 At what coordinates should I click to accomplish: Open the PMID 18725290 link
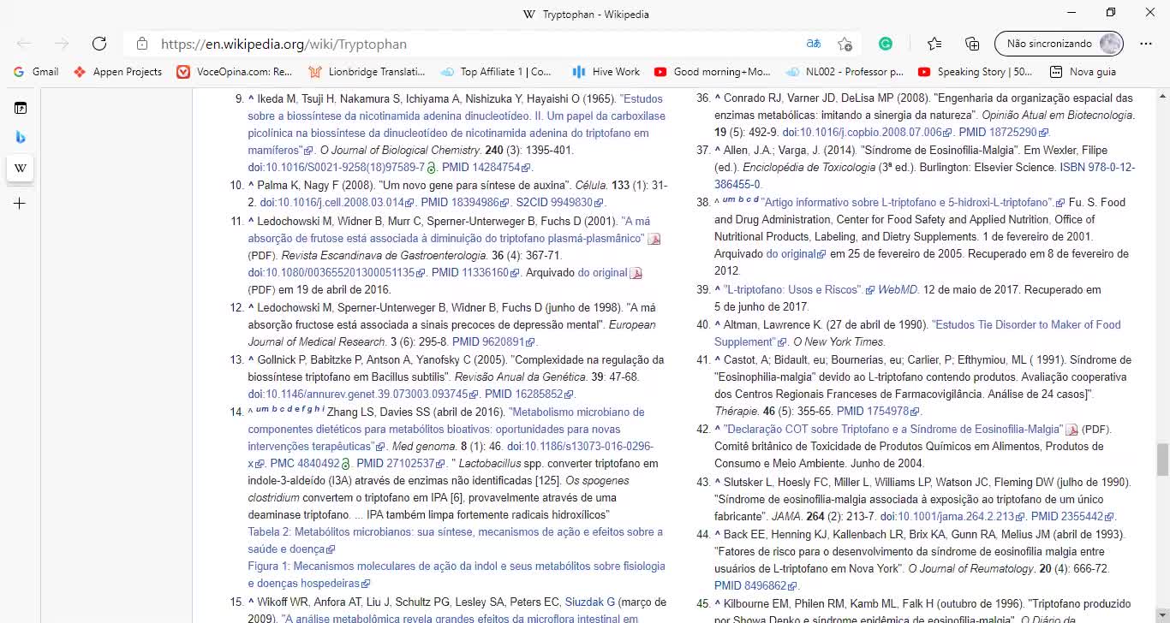click(x=1003, y=133)
